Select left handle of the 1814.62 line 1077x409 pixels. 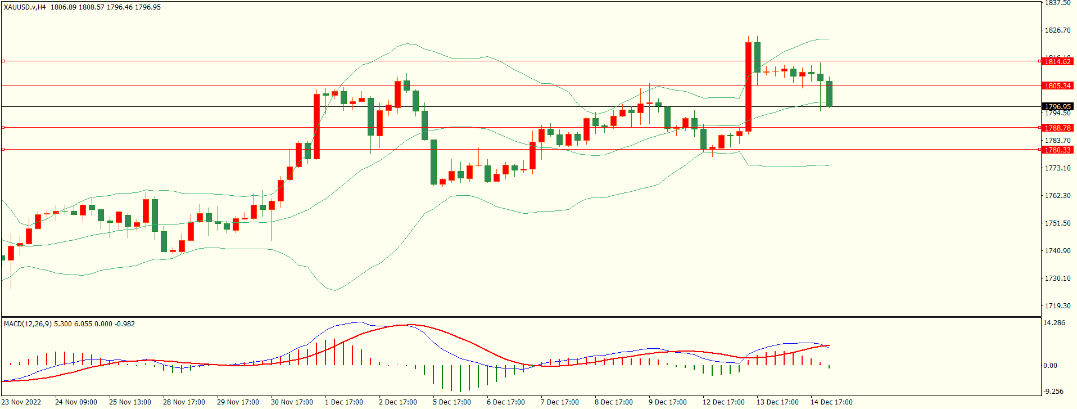(x=3, y=61)
